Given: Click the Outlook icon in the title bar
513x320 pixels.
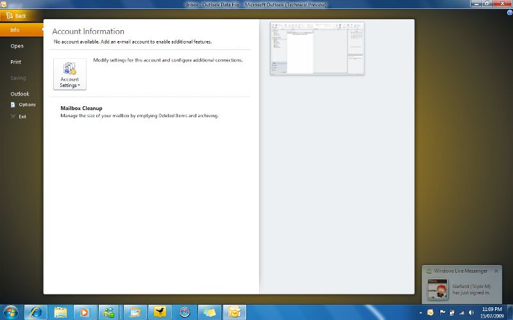Looking at the screenshot, I should (x=3, y=4).
